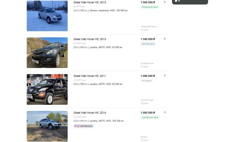227x142 pixels.
Task: Open the silver Hover H5 snow photo
Action: pos(47,16)
